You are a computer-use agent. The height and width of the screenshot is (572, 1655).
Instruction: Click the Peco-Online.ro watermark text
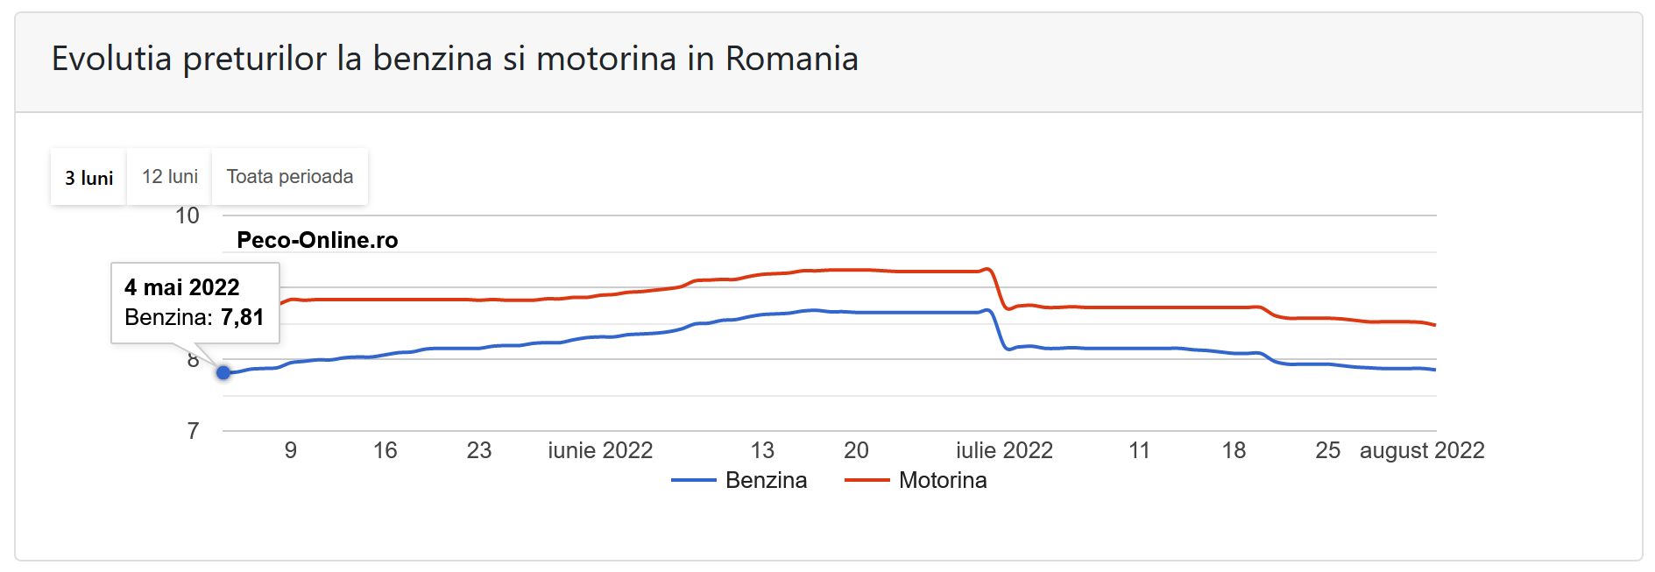coord(317,240)
